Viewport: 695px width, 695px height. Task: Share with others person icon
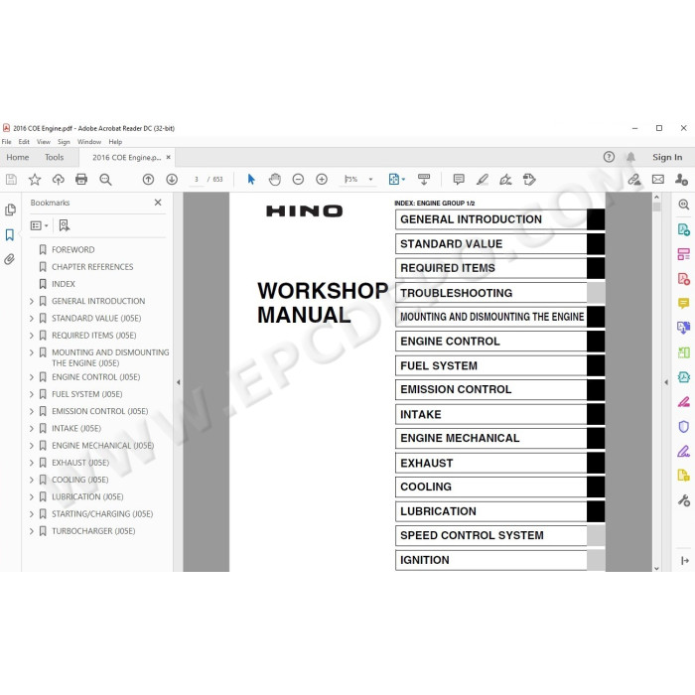681,180
